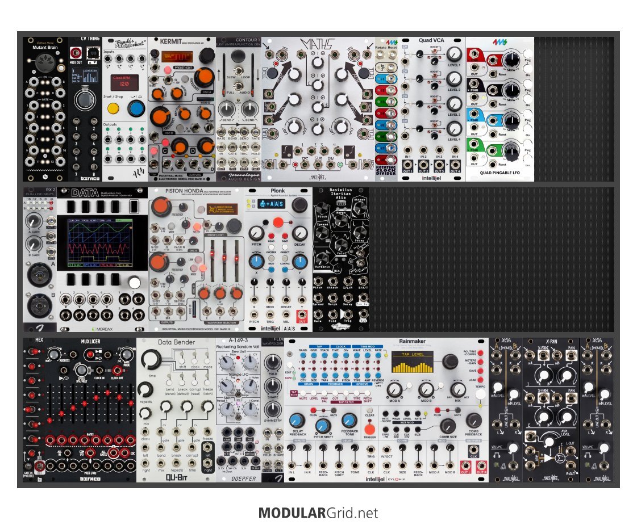Click the red OUT jack on Plonk
Screen dimensions: 637x525
click(x=301, y=315)
